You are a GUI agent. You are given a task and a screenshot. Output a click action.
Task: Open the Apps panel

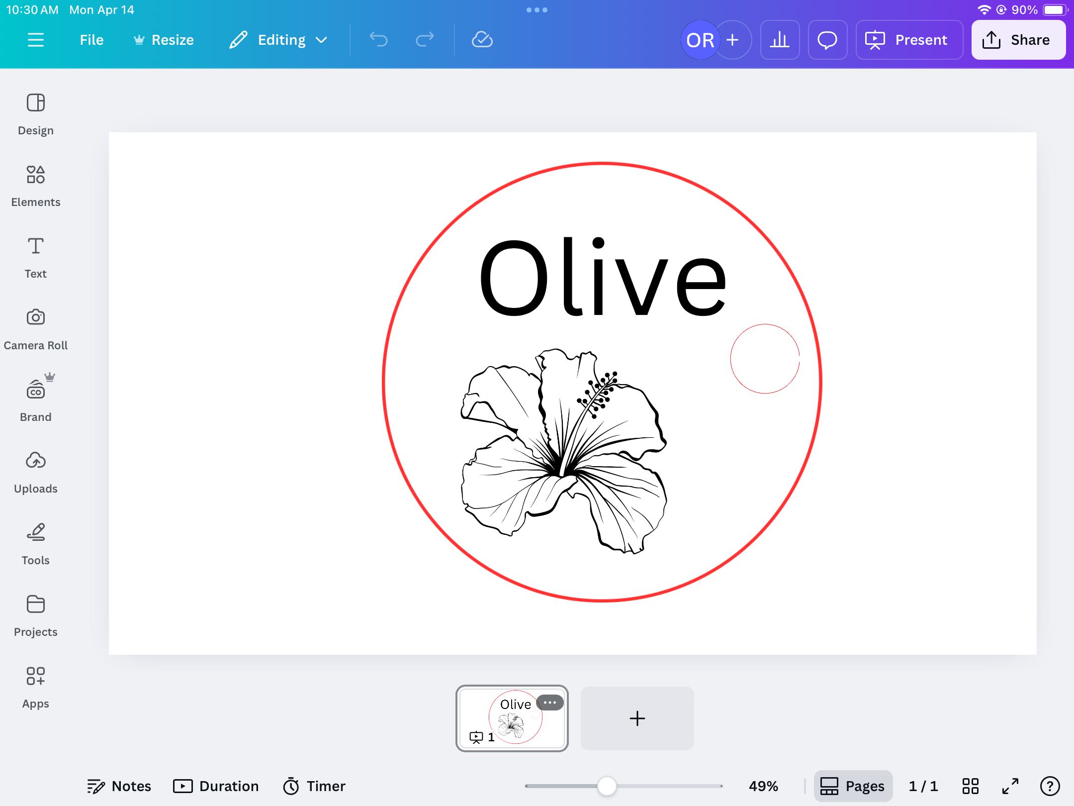[35, 688]
